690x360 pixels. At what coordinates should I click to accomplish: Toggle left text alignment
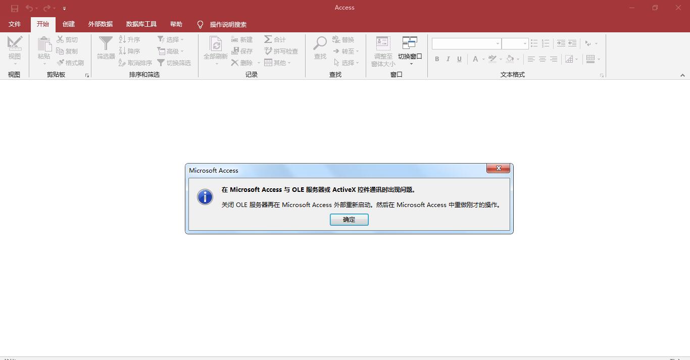tap(531, 59)
